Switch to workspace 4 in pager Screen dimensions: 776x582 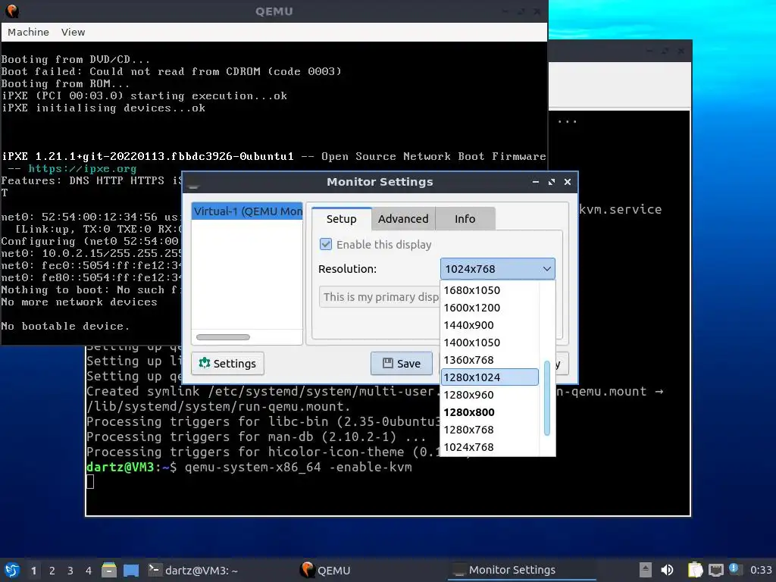pos(89,571)
